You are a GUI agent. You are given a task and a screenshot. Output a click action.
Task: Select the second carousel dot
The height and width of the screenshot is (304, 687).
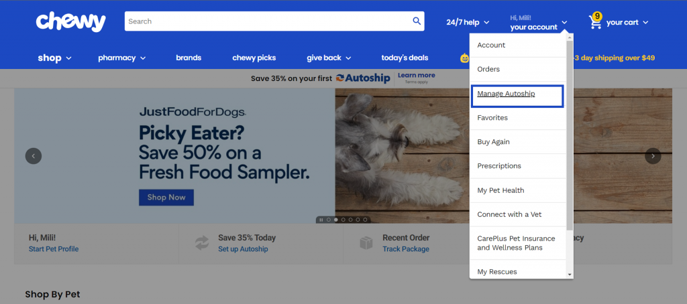pos(336,220)
